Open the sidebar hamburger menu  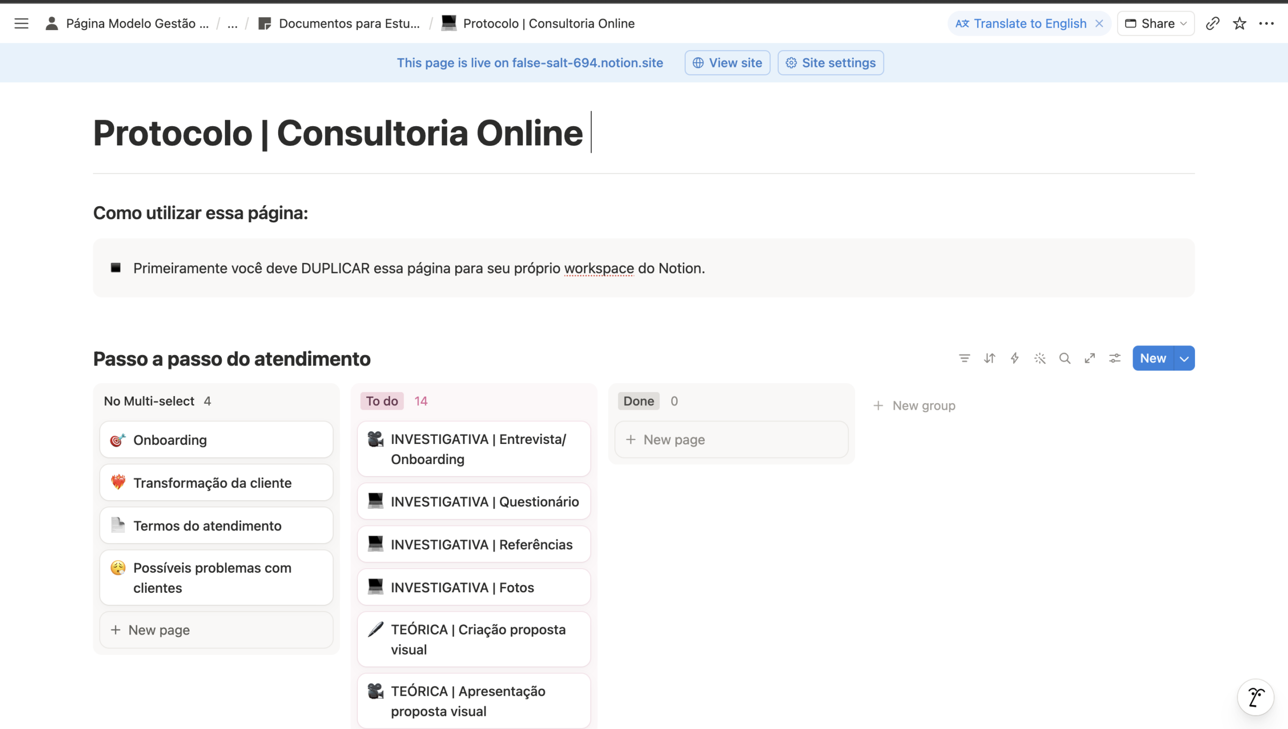[21, 23]
